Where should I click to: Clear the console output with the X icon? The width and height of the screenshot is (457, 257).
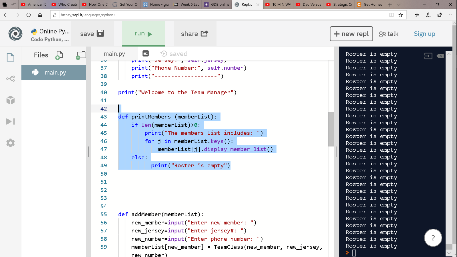[440, 56]
